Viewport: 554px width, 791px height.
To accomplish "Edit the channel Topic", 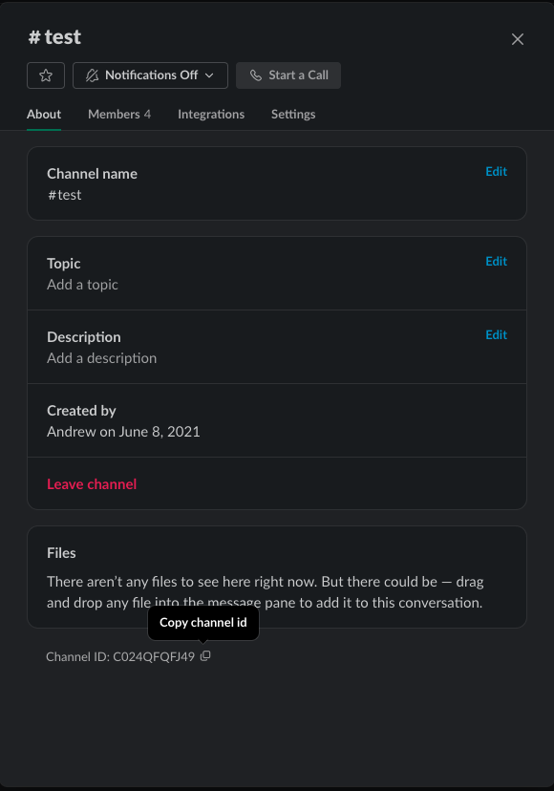I will coord(496,261).
